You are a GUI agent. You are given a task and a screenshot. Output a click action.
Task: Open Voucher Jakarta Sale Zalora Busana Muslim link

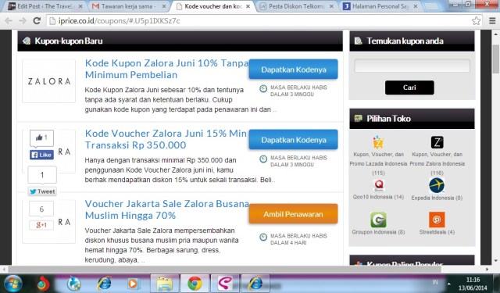click(x=167, y=209)
